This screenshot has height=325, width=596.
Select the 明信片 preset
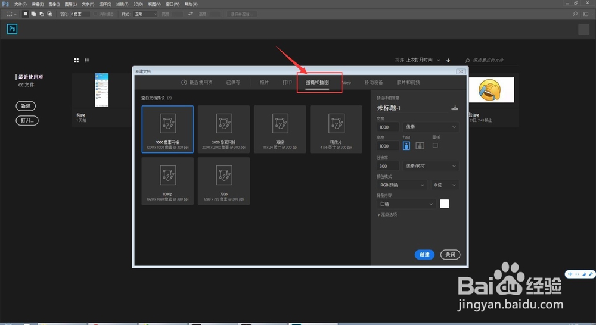tap(336, 130)
